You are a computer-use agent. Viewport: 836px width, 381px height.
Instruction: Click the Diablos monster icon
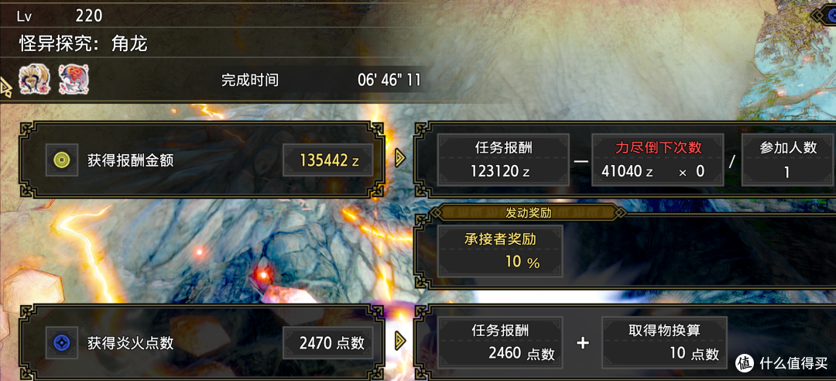[35, 79]
